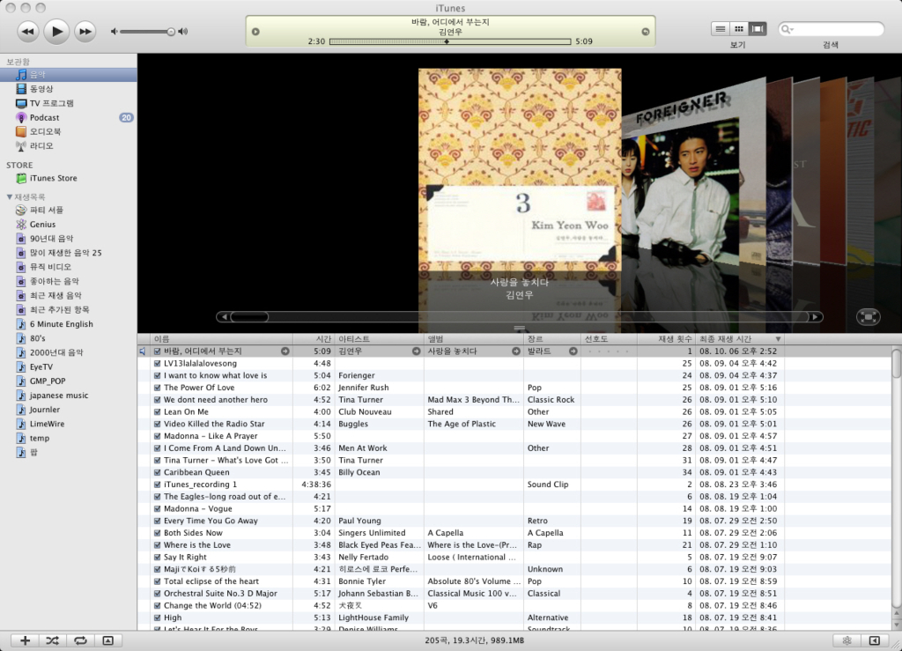The image size is (902, 651).
Task: Click the play button
Action: [x=56, y=31]
